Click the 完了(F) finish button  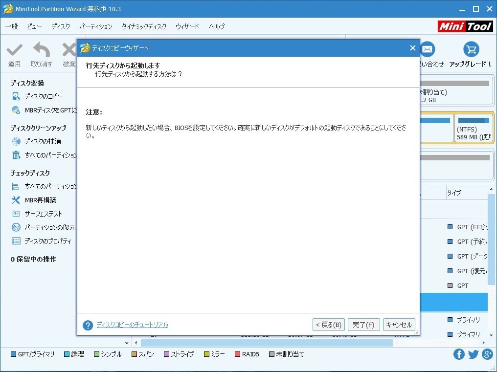[x=363, y=325]
